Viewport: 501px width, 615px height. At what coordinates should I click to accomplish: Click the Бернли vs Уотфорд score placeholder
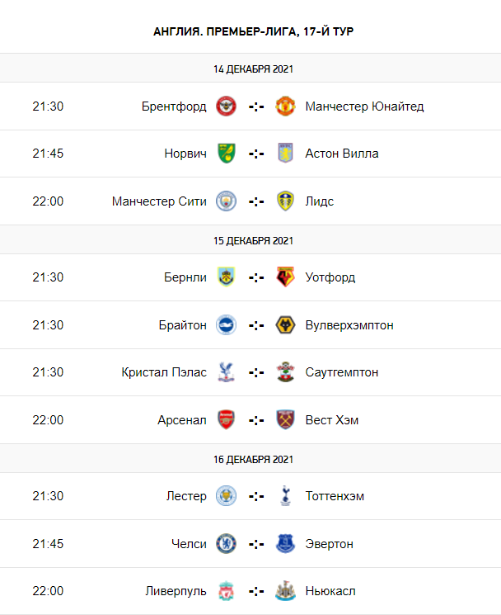(x=255, y=277)
